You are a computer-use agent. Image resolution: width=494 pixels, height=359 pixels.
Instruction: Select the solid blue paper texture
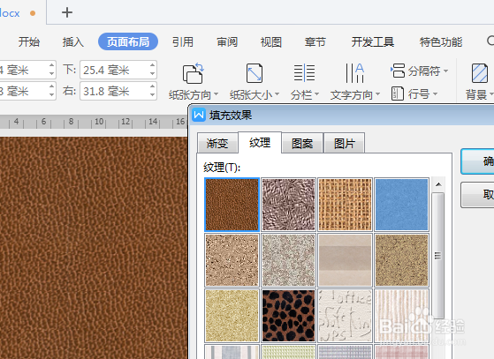402,205
